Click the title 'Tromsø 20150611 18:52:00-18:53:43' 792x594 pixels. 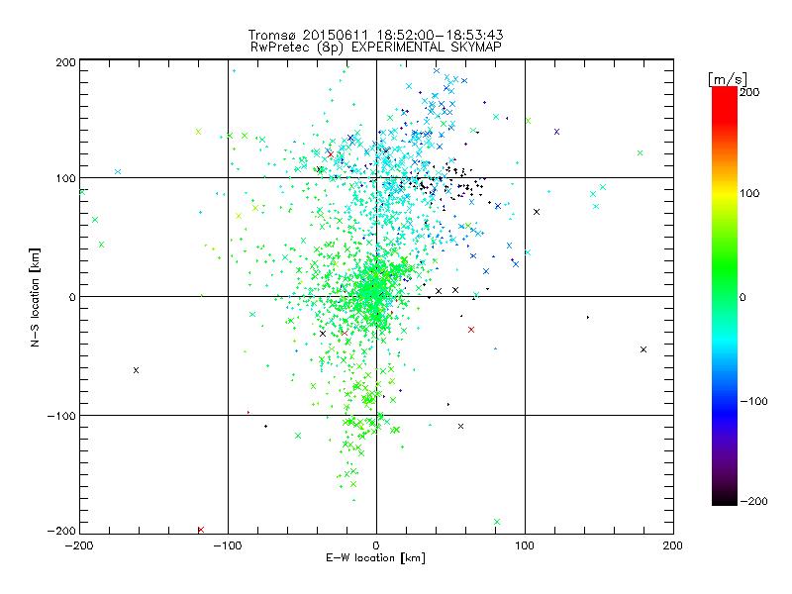click(x=375, y=35)
